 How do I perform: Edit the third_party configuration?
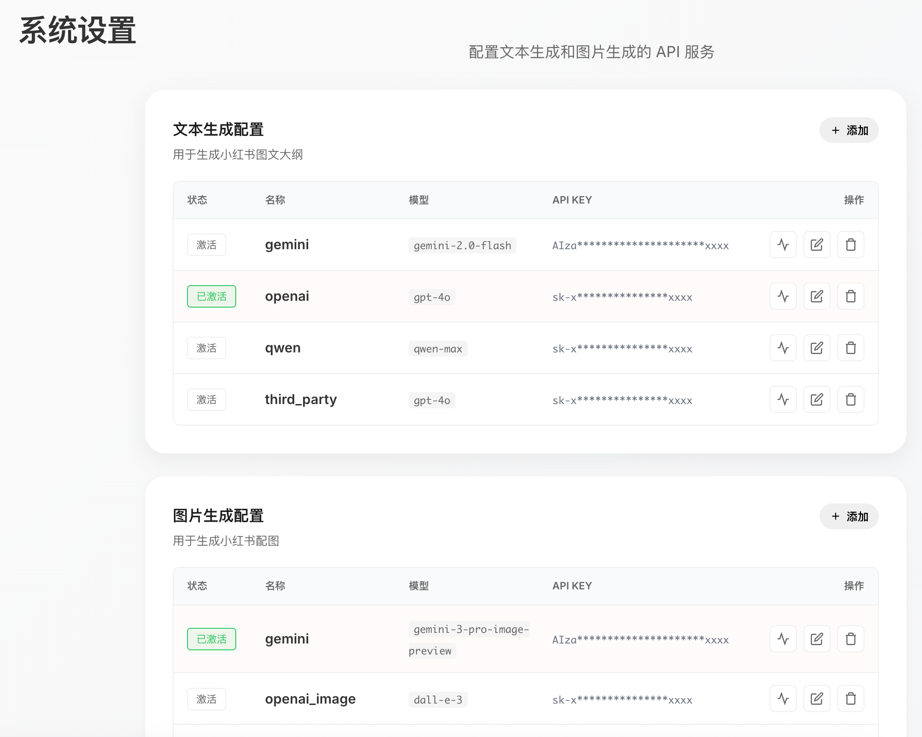(x=816, y=399)
